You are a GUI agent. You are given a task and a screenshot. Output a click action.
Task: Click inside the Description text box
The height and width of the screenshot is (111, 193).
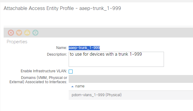(116, 59)
